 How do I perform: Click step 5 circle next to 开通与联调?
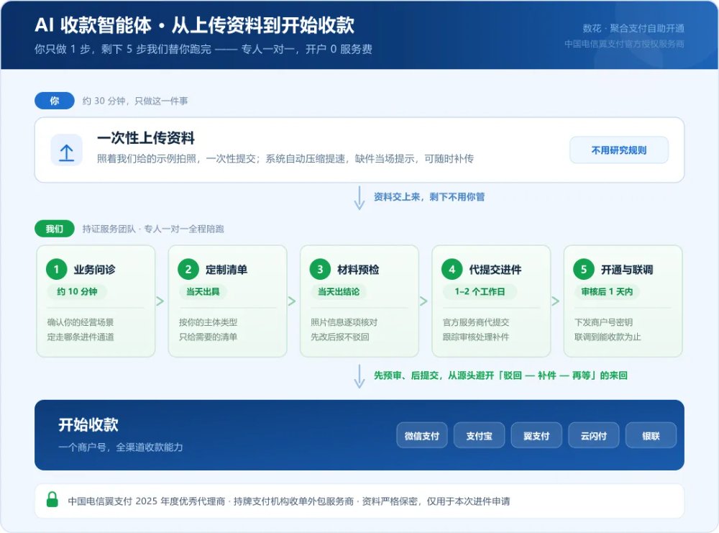coord(584,269)
